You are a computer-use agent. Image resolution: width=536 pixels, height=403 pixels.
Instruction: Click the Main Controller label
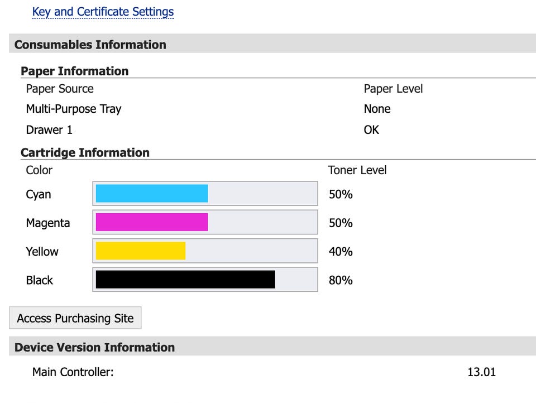point(73,372)
